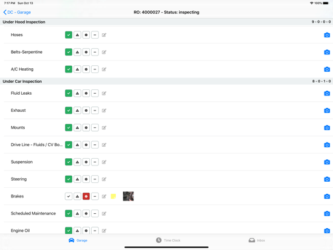Edit note for Engine Oil
The image size is (333, 250).
click(x=104, y=231)
